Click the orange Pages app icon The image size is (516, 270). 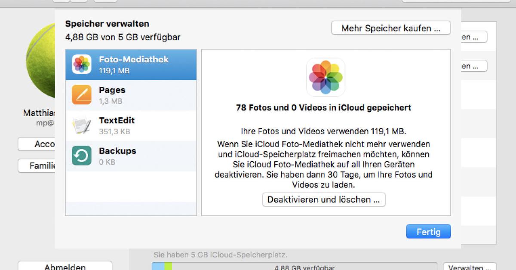pyautogui.click(x=81, y=95)
